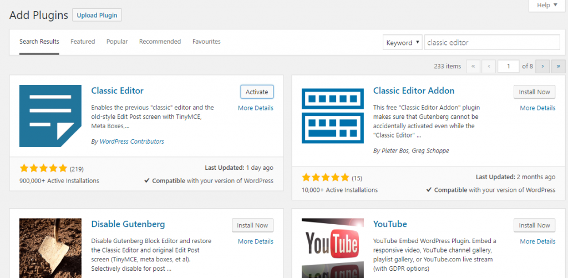Install the Classic Editor Addon plugin

[x=534, y=92]
